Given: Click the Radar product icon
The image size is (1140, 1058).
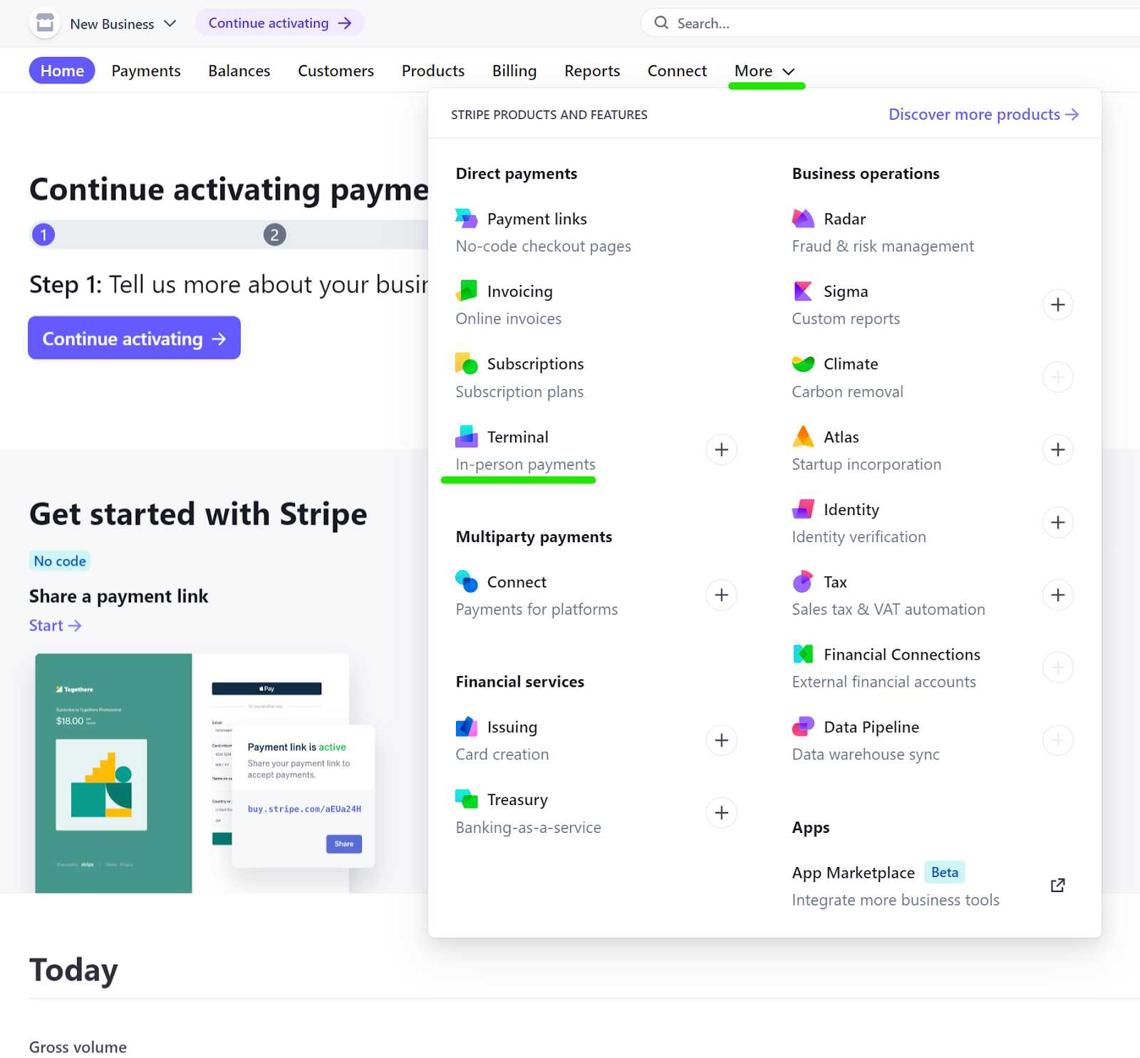Looking at the screenshot, I should (x=803, y=219).
